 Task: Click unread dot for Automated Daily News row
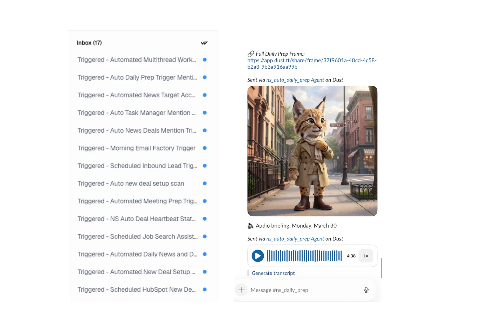coord(205,254)
